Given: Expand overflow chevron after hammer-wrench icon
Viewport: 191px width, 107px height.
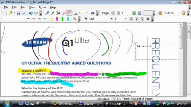Looking at the screenshot, I should pos(79,19).
